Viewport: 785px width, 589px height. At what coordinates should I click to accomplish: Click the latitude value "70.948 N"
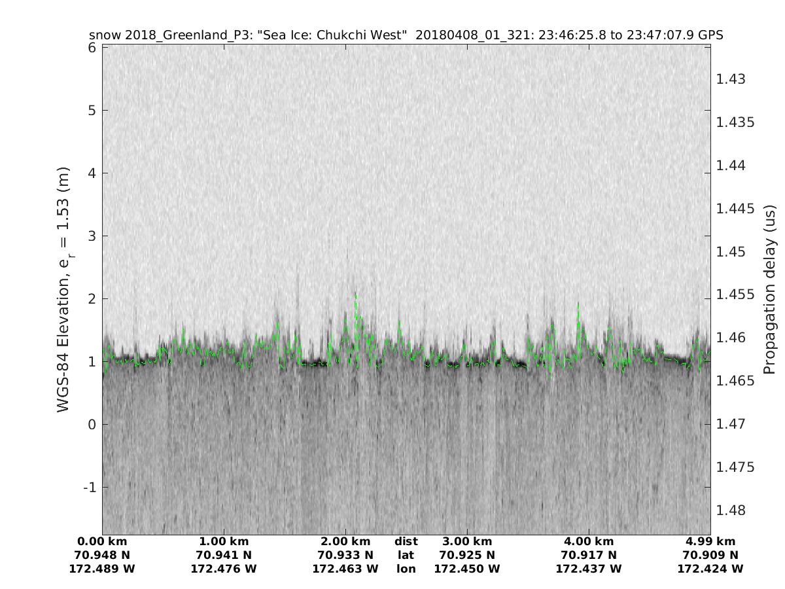pos(102,555)
